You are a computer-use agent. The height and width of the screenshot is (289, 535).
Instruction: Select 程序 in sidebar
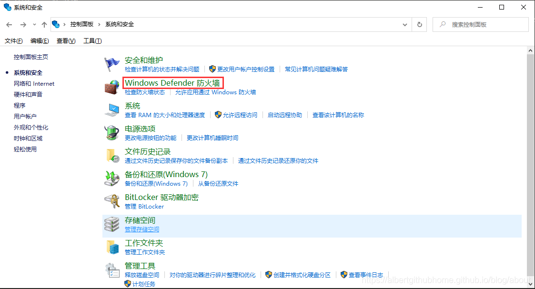coord(20,105)
